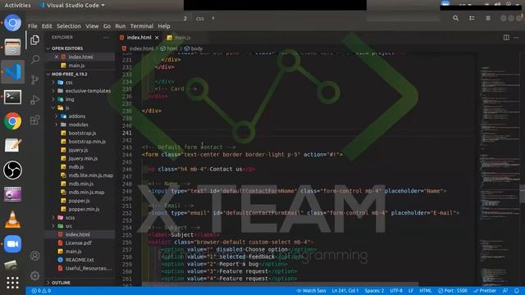Screen dimensions: 525x295
Task: Open notifications bell in status bar
Action: (517, 291)
